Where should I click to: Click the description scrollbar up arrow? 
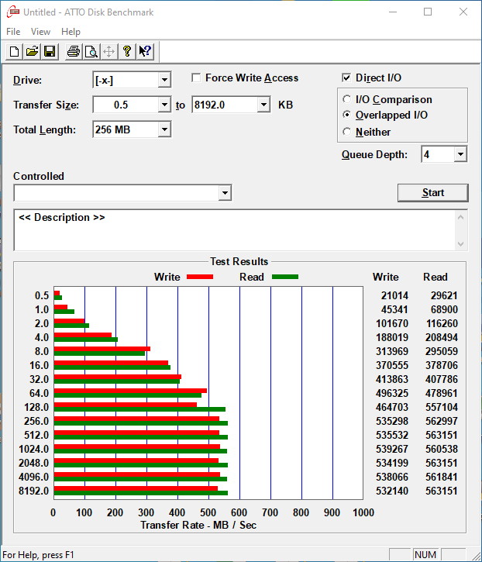[x=461, y=217]
